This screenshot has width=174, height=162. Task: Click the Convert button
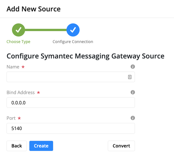point(121,146)
